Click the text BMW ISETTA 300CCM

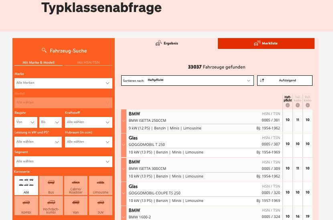click(x=147, y=169)
